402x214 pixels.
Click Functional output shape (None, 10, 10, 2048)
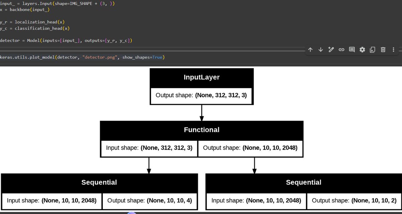[x=250, y=148]
